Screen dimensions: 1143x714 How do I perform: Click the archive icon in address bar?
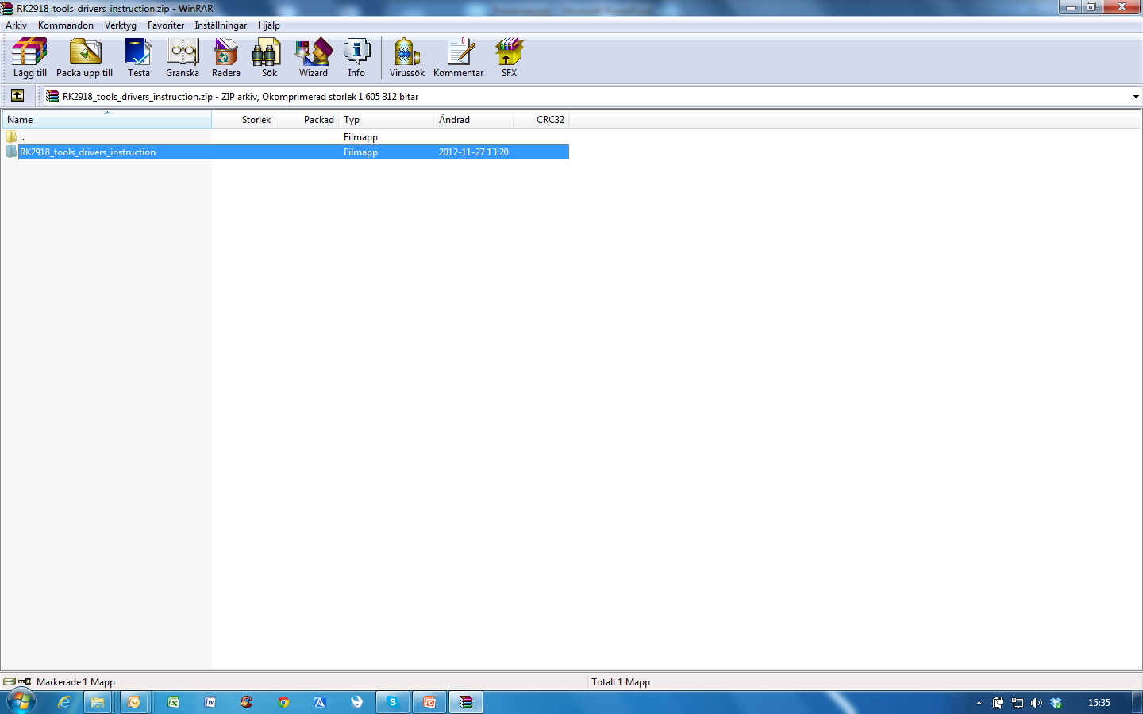tap(52, 96)
